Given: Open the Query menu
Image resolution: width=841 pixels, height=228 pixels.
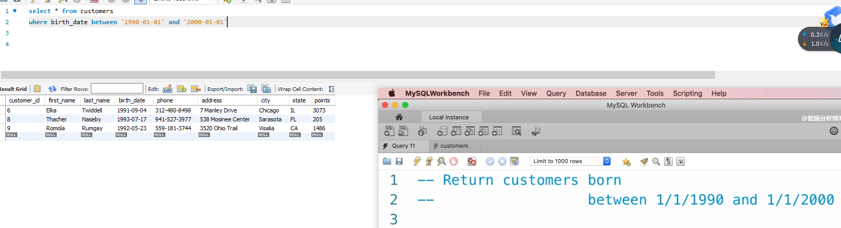Looking at the screenshot, I should (x=556, y=93).
